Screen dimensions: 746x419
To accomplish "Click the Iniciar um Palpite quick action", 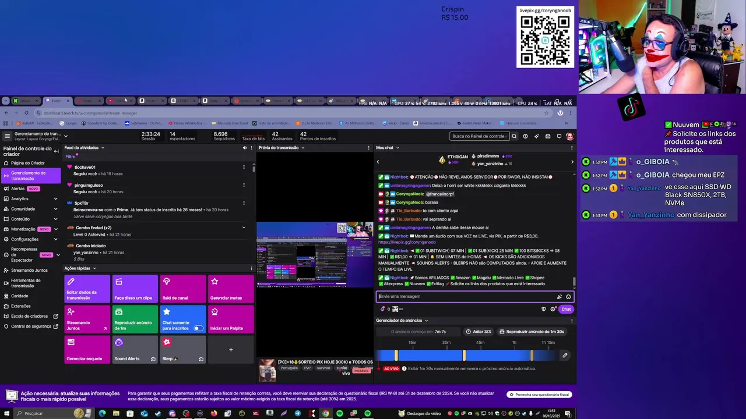I will (x=231, y=319).
